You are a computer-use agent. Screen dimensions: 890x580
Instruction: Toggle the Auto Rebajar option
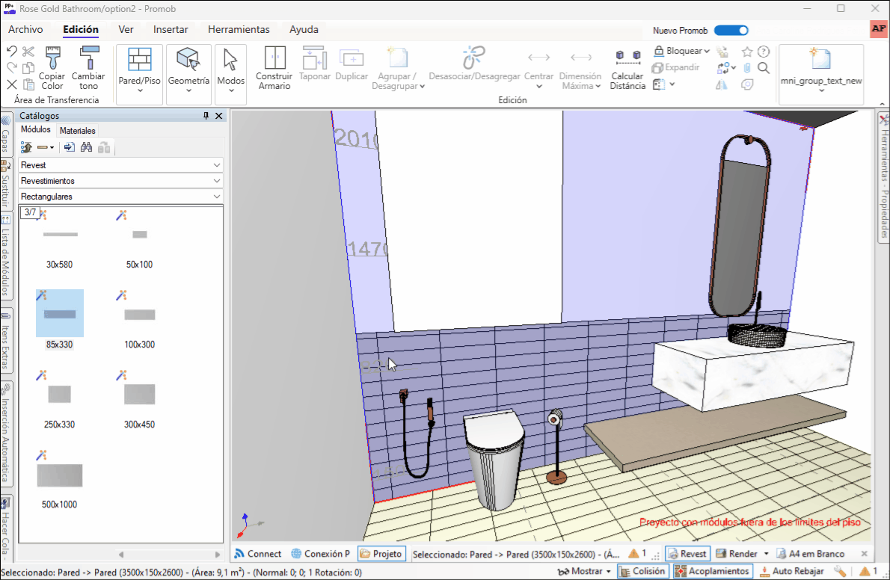point(792,571)
